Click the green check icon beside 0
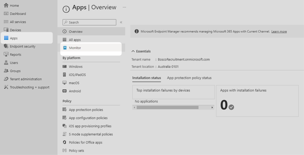The image size is (304, 155). click(x=231, y=107)
